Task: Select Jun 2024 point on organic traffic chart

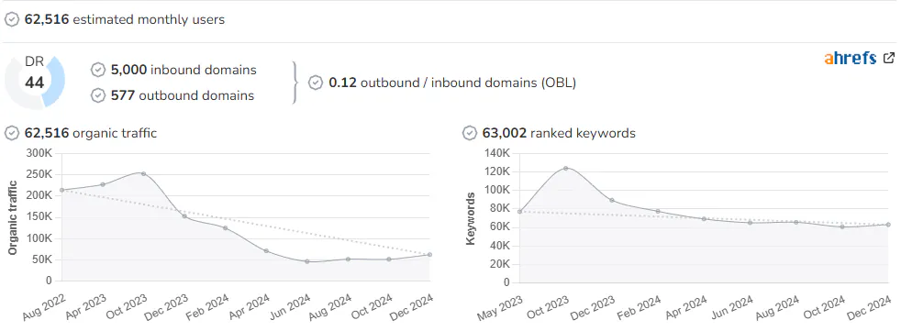Action: (x=306, y=261)
